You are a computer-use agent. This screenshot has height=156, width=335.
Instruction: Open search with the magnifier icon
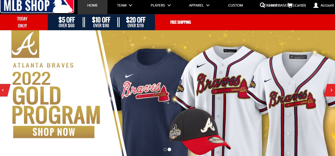[263, 5]
